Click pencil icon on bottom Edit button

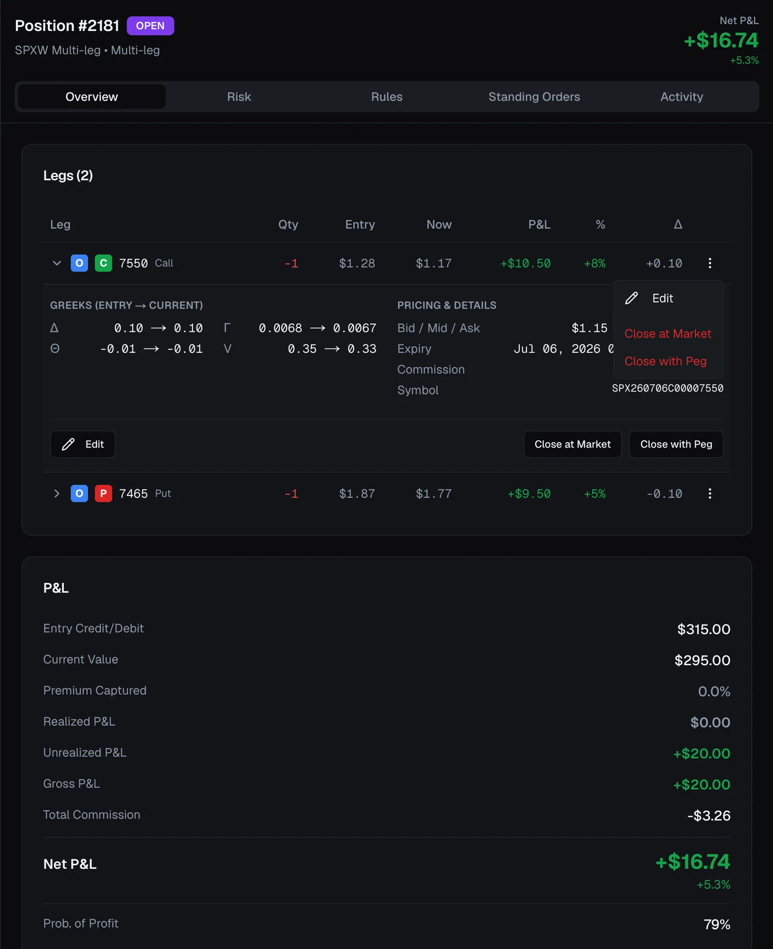point(69,444)
